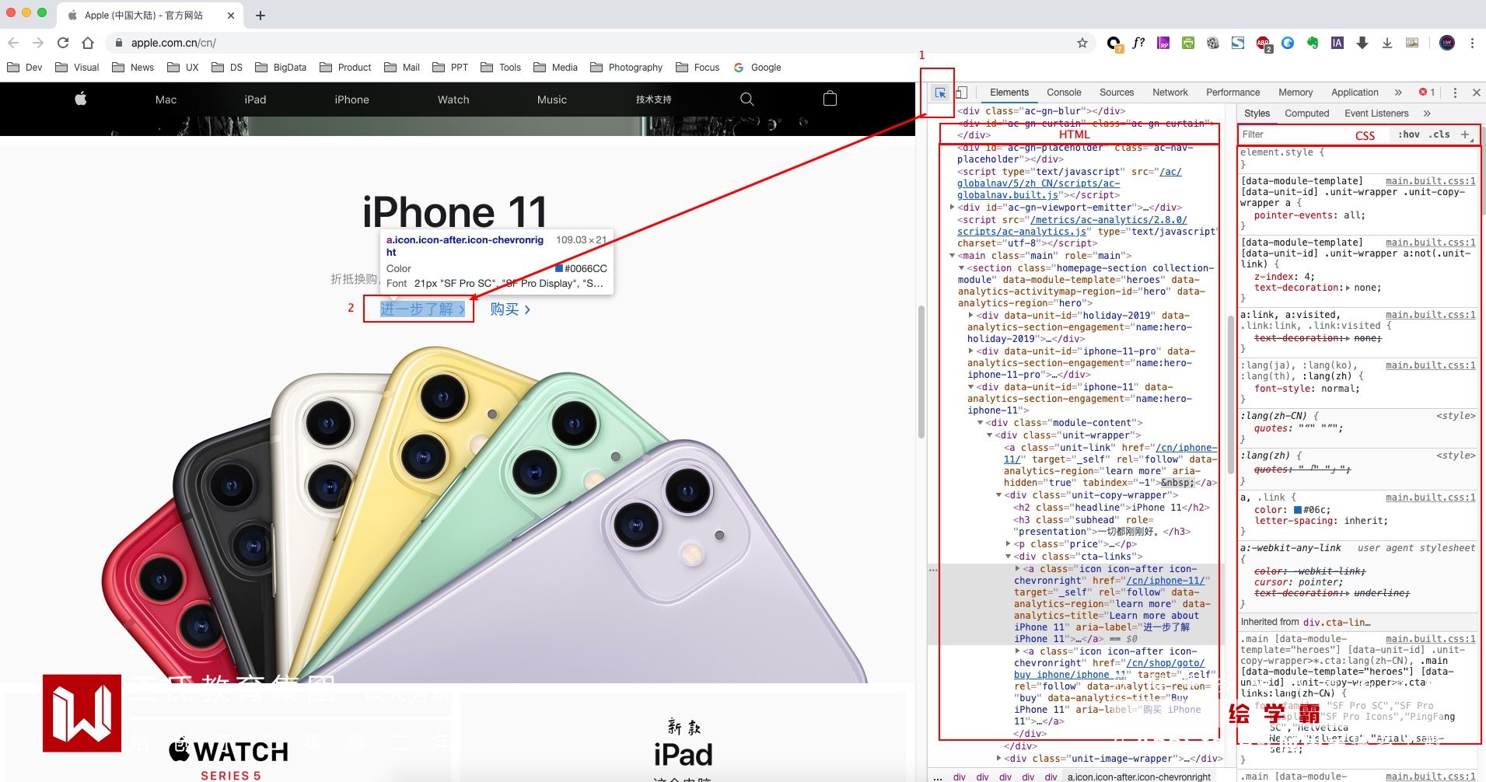Open the Performance panel

[1233, 93]
